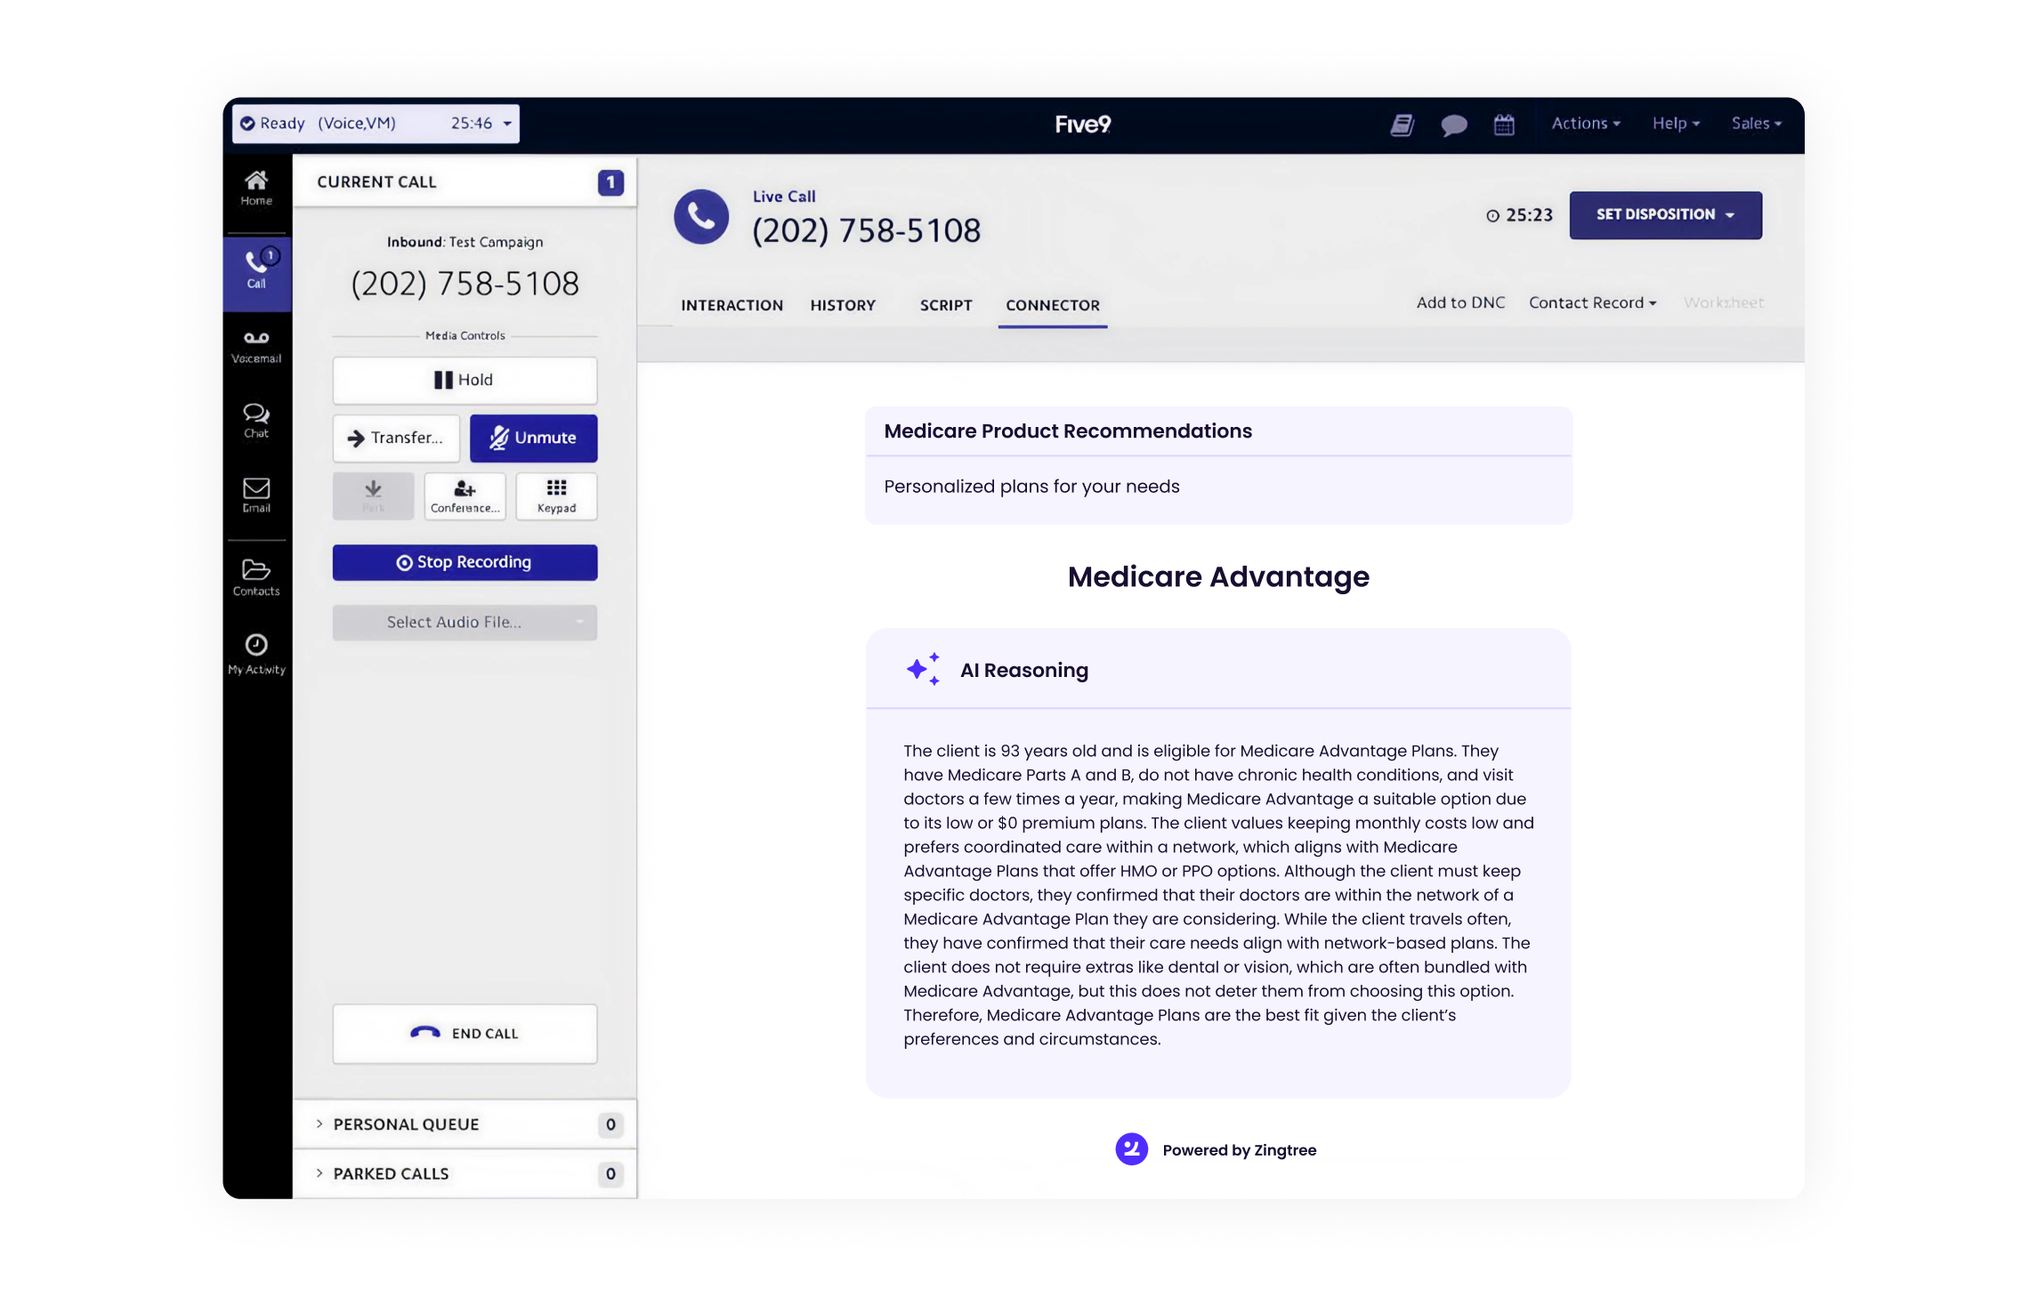Open the Home sidebar icon

(256, 187)
